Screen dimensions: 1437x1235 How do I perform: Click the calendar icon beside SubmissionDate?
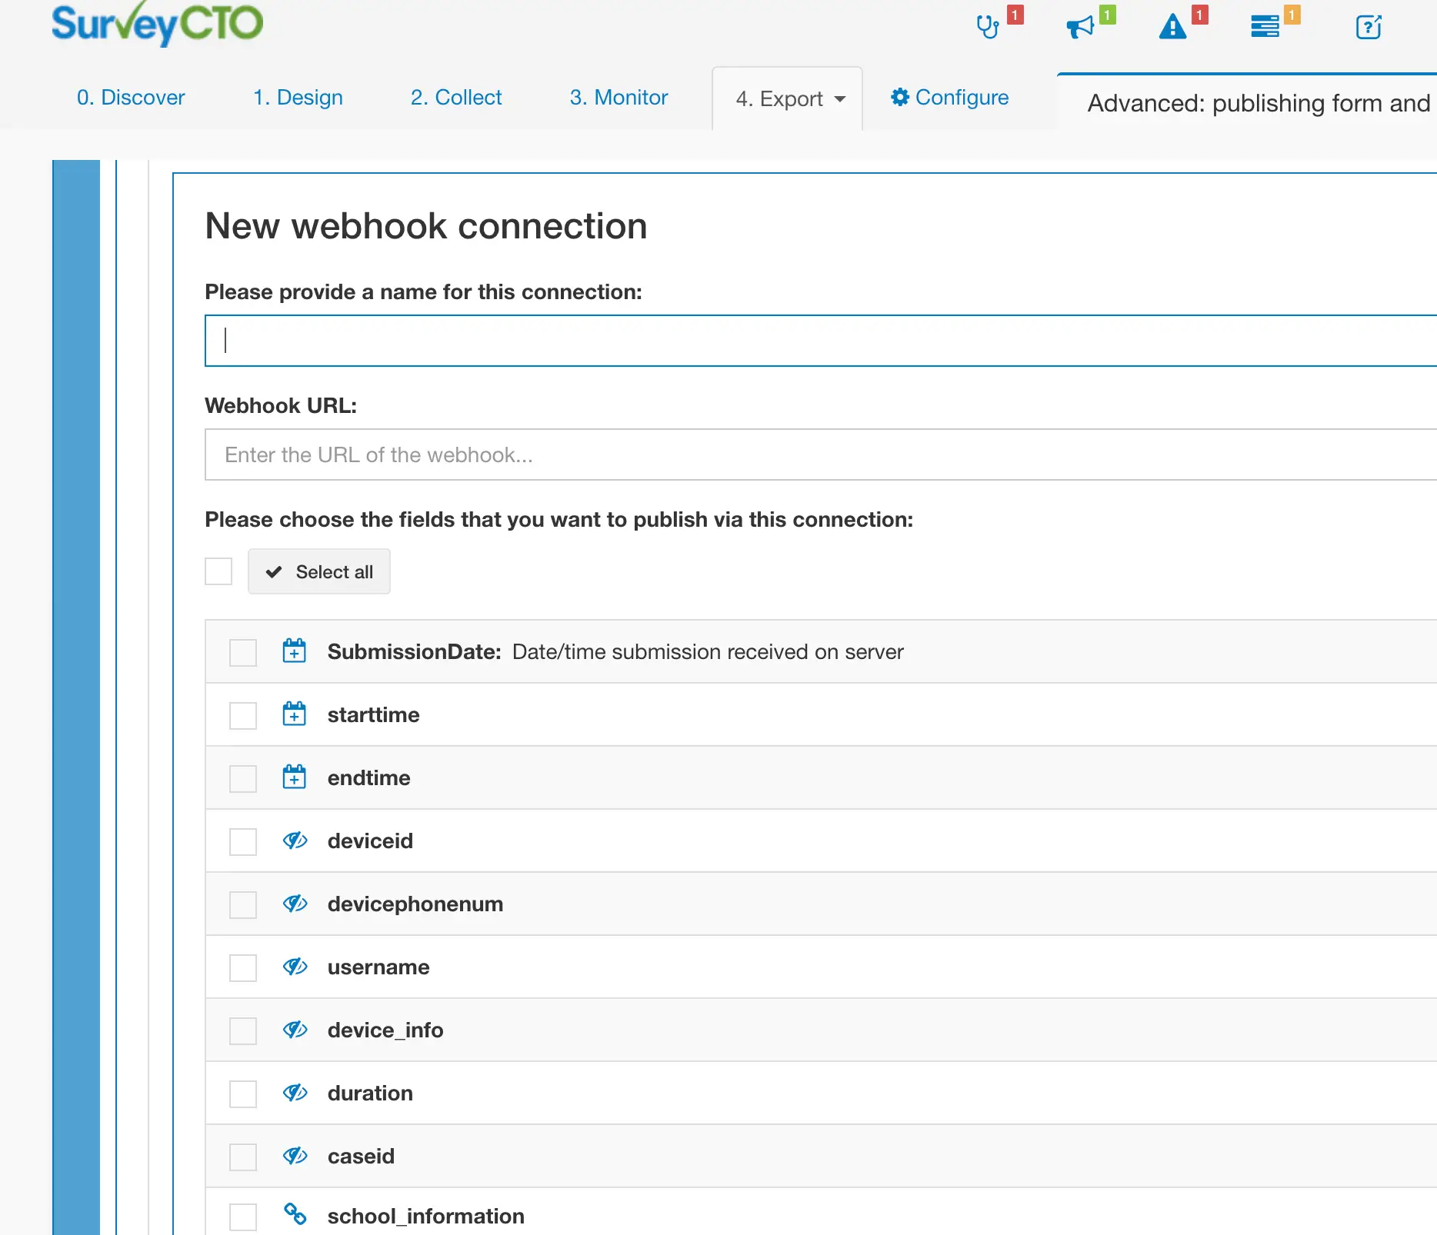pyautogui.click(x=294, y=651)
